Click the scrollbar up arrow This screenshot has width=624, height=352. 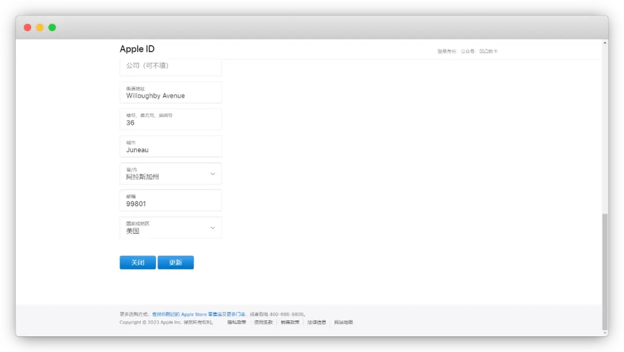click(x=605, y=43)
